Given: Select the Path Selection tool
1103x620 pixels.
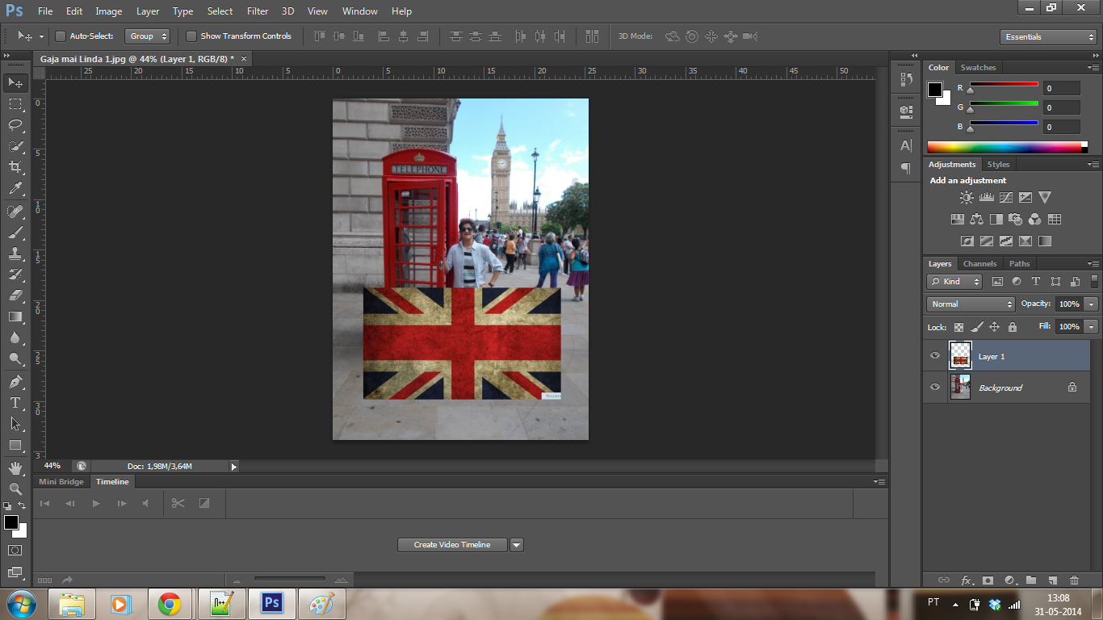Looking at the screenshot, I should [x=15, y=424].
